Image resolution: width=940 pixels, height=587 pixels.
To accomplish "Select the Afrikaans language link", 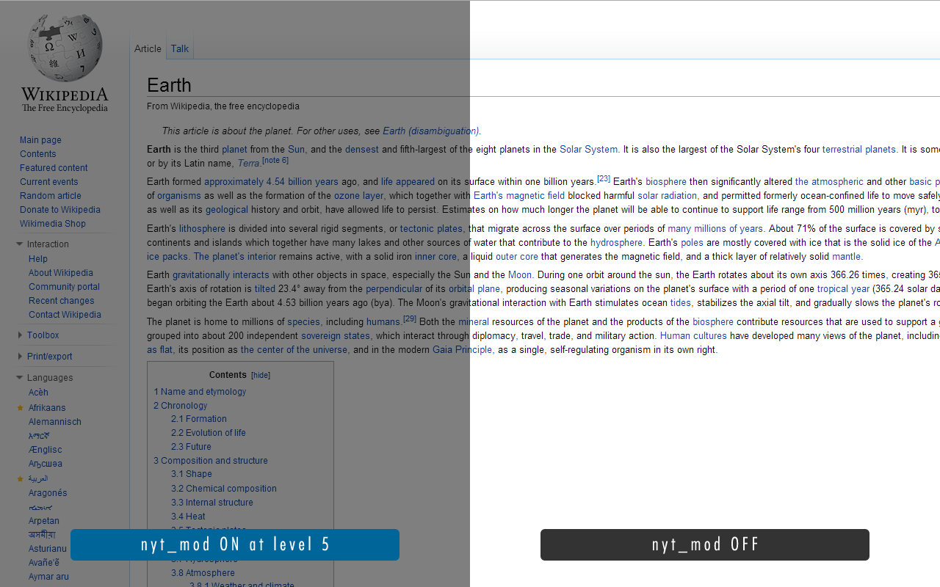I will click(x=47, y=408).
